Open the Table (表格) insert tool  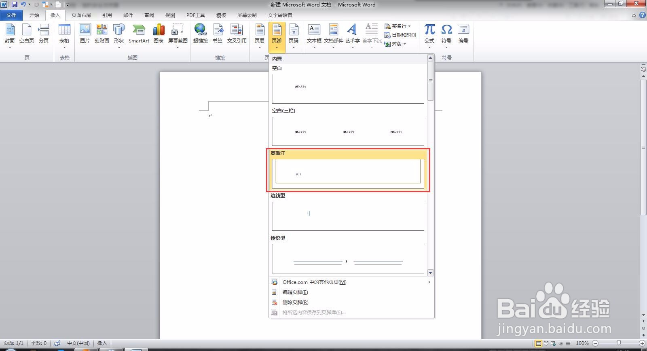pyautogui.click(x=64, y=36)
